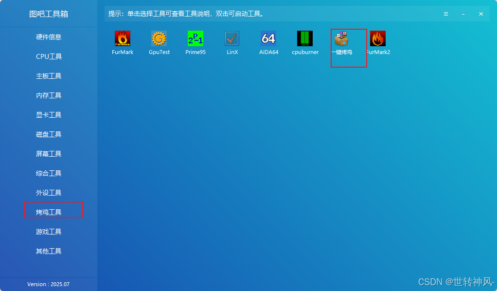Select the LinX checkmark icon
497x291 pixels.
click(x=231, y=38)
